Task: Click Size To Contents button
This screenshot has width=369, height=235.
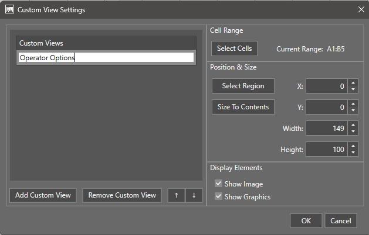Action: (x=243, y=107)
